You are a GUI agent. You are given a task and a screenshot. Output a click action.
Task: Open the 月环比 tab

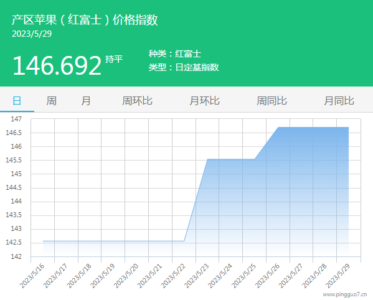click(204, 101)
